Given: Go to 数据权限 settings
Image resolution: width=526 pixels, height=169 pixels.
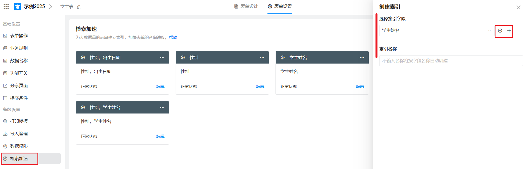Looking at the screenshot, I should pyautogui.click(x=19, y=146).
